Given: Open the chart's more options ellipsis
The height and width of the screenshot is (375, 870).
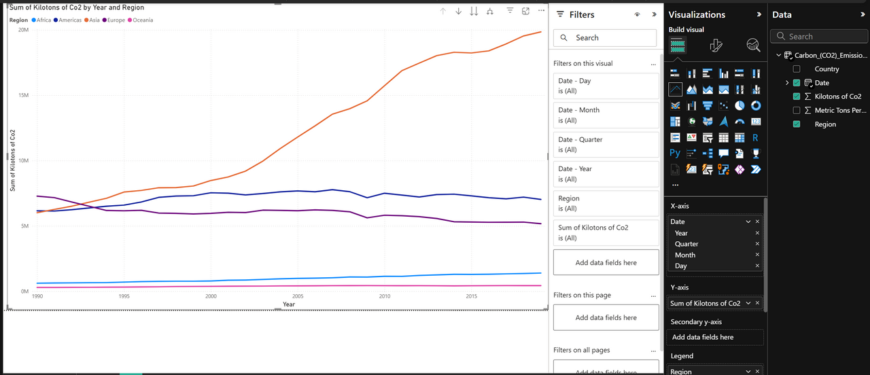Looking at the screenshot, I should pos(541,11).
